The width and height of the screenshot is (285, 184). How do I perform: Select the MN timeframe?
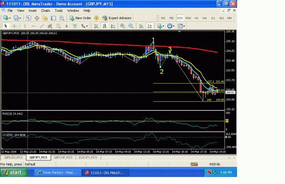click(229, 18)
